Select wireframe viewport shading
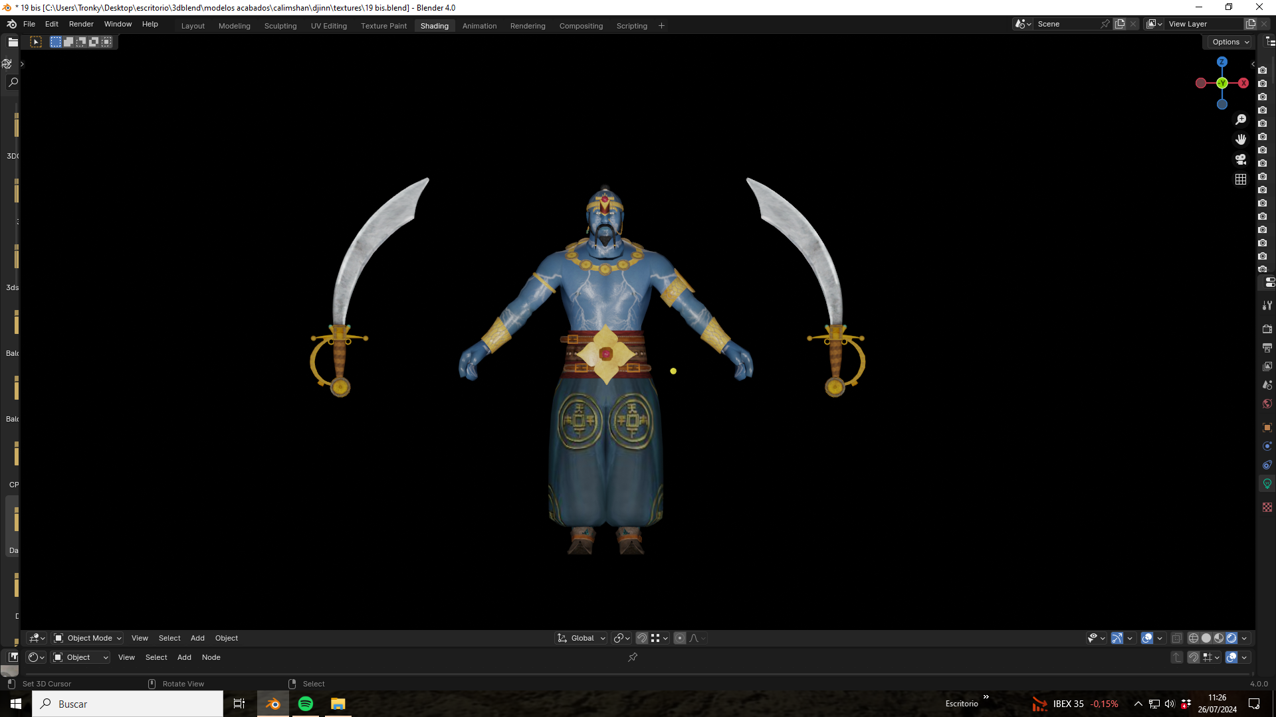 point(1194,638)
